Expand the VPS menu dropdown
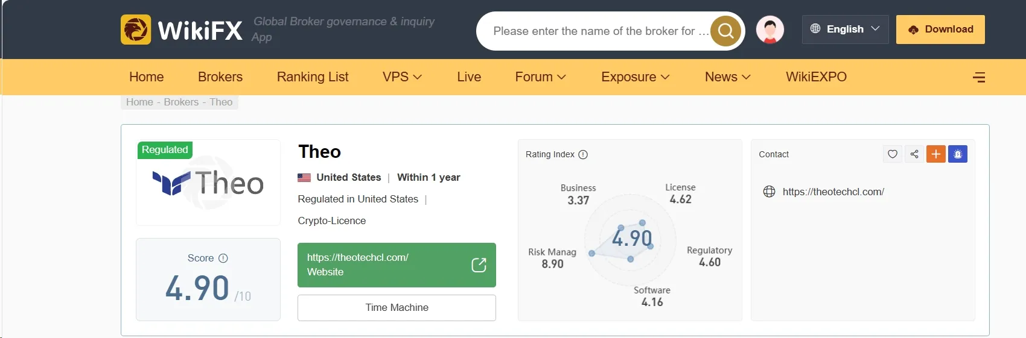Screen dimensions: 1026x338 click(x=402, y=77)
